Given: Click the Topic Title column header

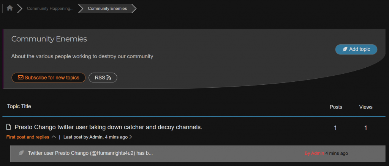Looking at the screenshot, I should pyautogui.click(x=19, y=106).
